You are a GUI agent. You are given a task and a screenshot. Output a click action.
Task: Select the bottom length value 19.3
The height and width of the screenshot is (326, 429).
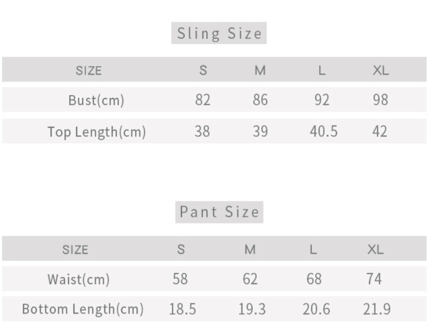coord(250,310)
